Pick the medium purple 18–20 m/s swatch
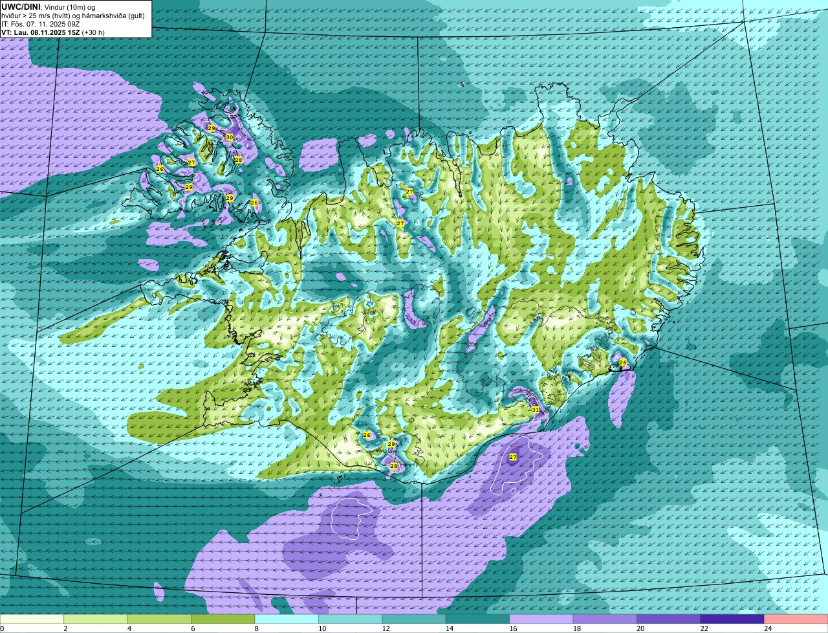Image resolution: width=828 pixels, height=633 pixels. tap(605, 619)
